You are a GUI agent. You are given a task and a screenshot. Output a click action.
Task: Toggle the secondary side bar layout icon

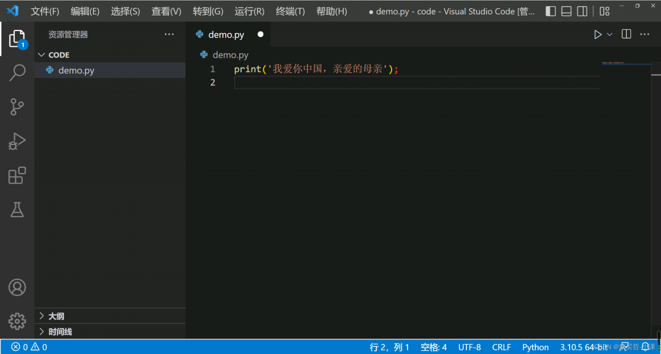(582, 11)
